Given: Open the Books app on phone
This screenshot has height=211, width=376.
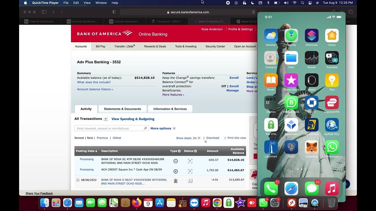Looking at the screenshot, I should tap(271, 80).
